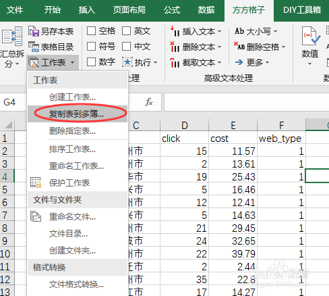Open the 大小写 case button
The width and height of the screenshot is (329, 296).
click(x=256, y=31)
